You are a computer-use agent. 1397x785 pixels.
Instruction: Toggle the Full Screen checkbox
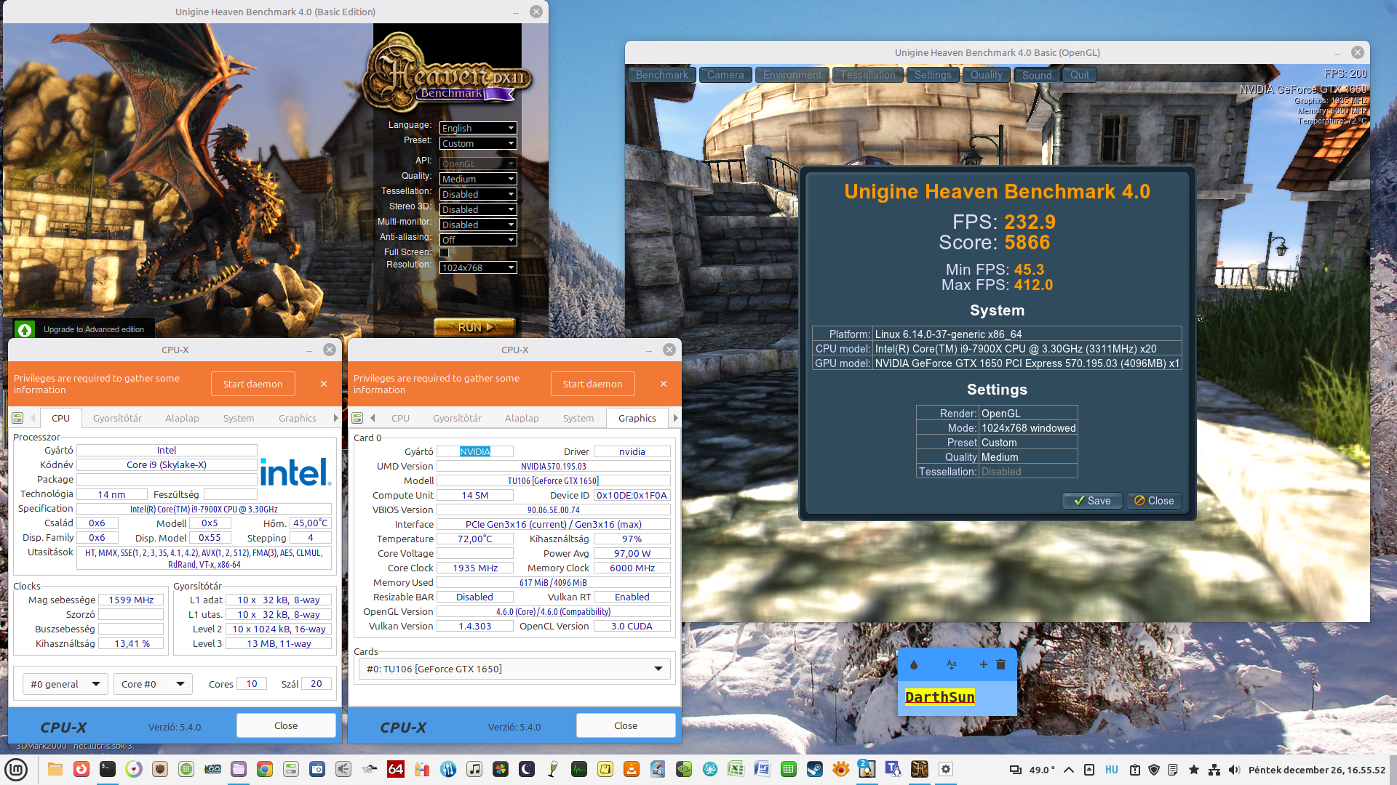coord(445,253)
